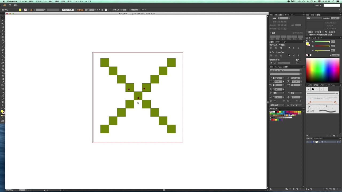This screenshot has width=342, height=192.
Task: Switch to the パスファインダー tab
Action: [x=281, y=42]
